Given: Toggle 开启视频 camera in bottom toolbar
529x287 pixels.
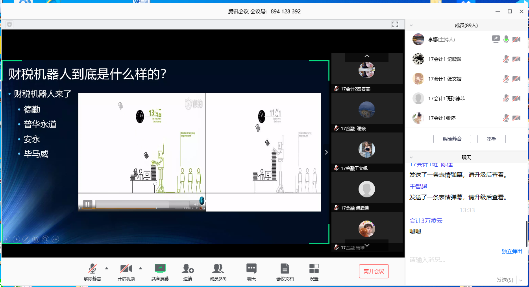Looking at the screenshot, I should point(126,269).
